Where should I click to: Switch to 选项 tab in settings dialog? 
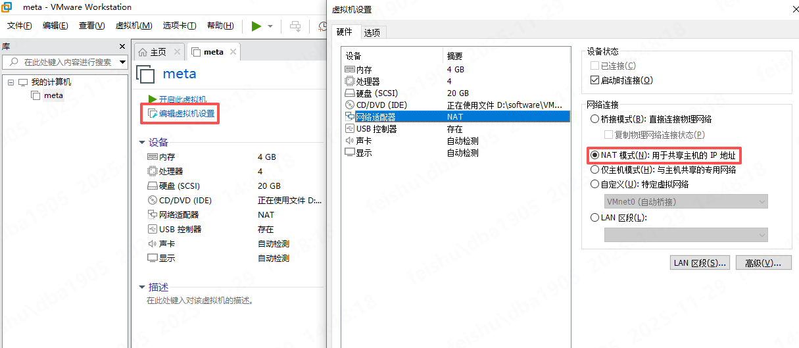(372, 32)
